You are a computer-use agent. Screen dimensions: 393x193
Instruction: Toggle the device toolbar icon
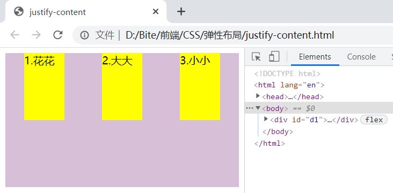pos(274,57)
